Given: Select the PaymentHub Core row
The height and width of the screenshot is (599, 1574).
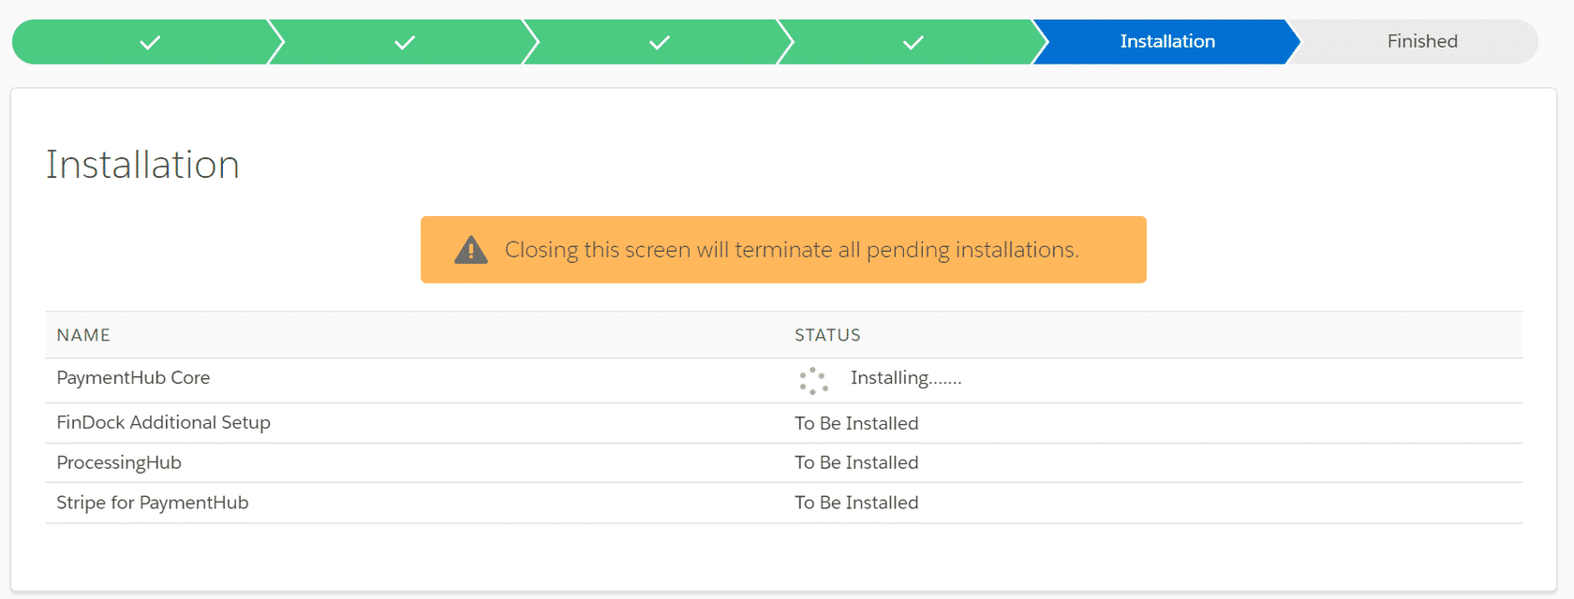Looking at the screenshot, I should (x=133, y=377).
